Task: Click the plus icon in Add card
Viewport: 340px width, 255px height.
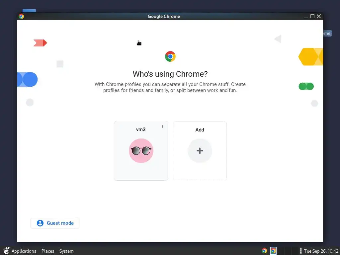Action: click(x=200, y=151)
